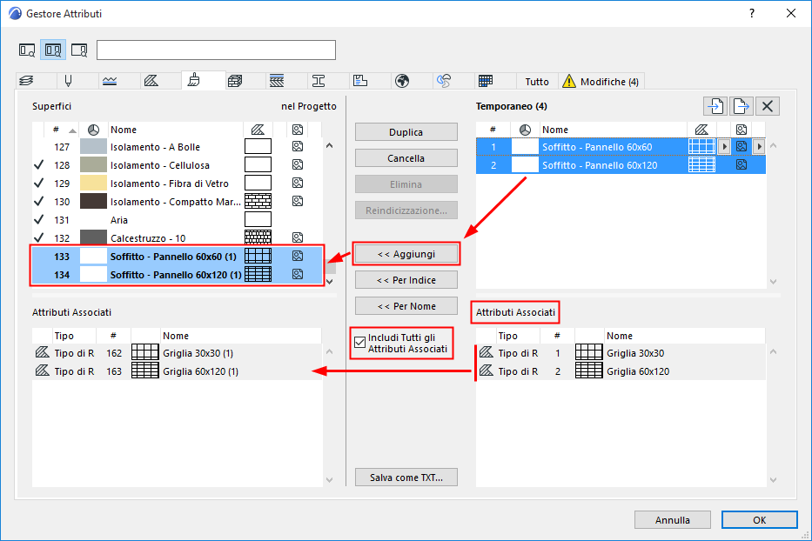This screenshot has height=541, width=812.
Task: Open the dialog help question mark
Action: [752, 13]
